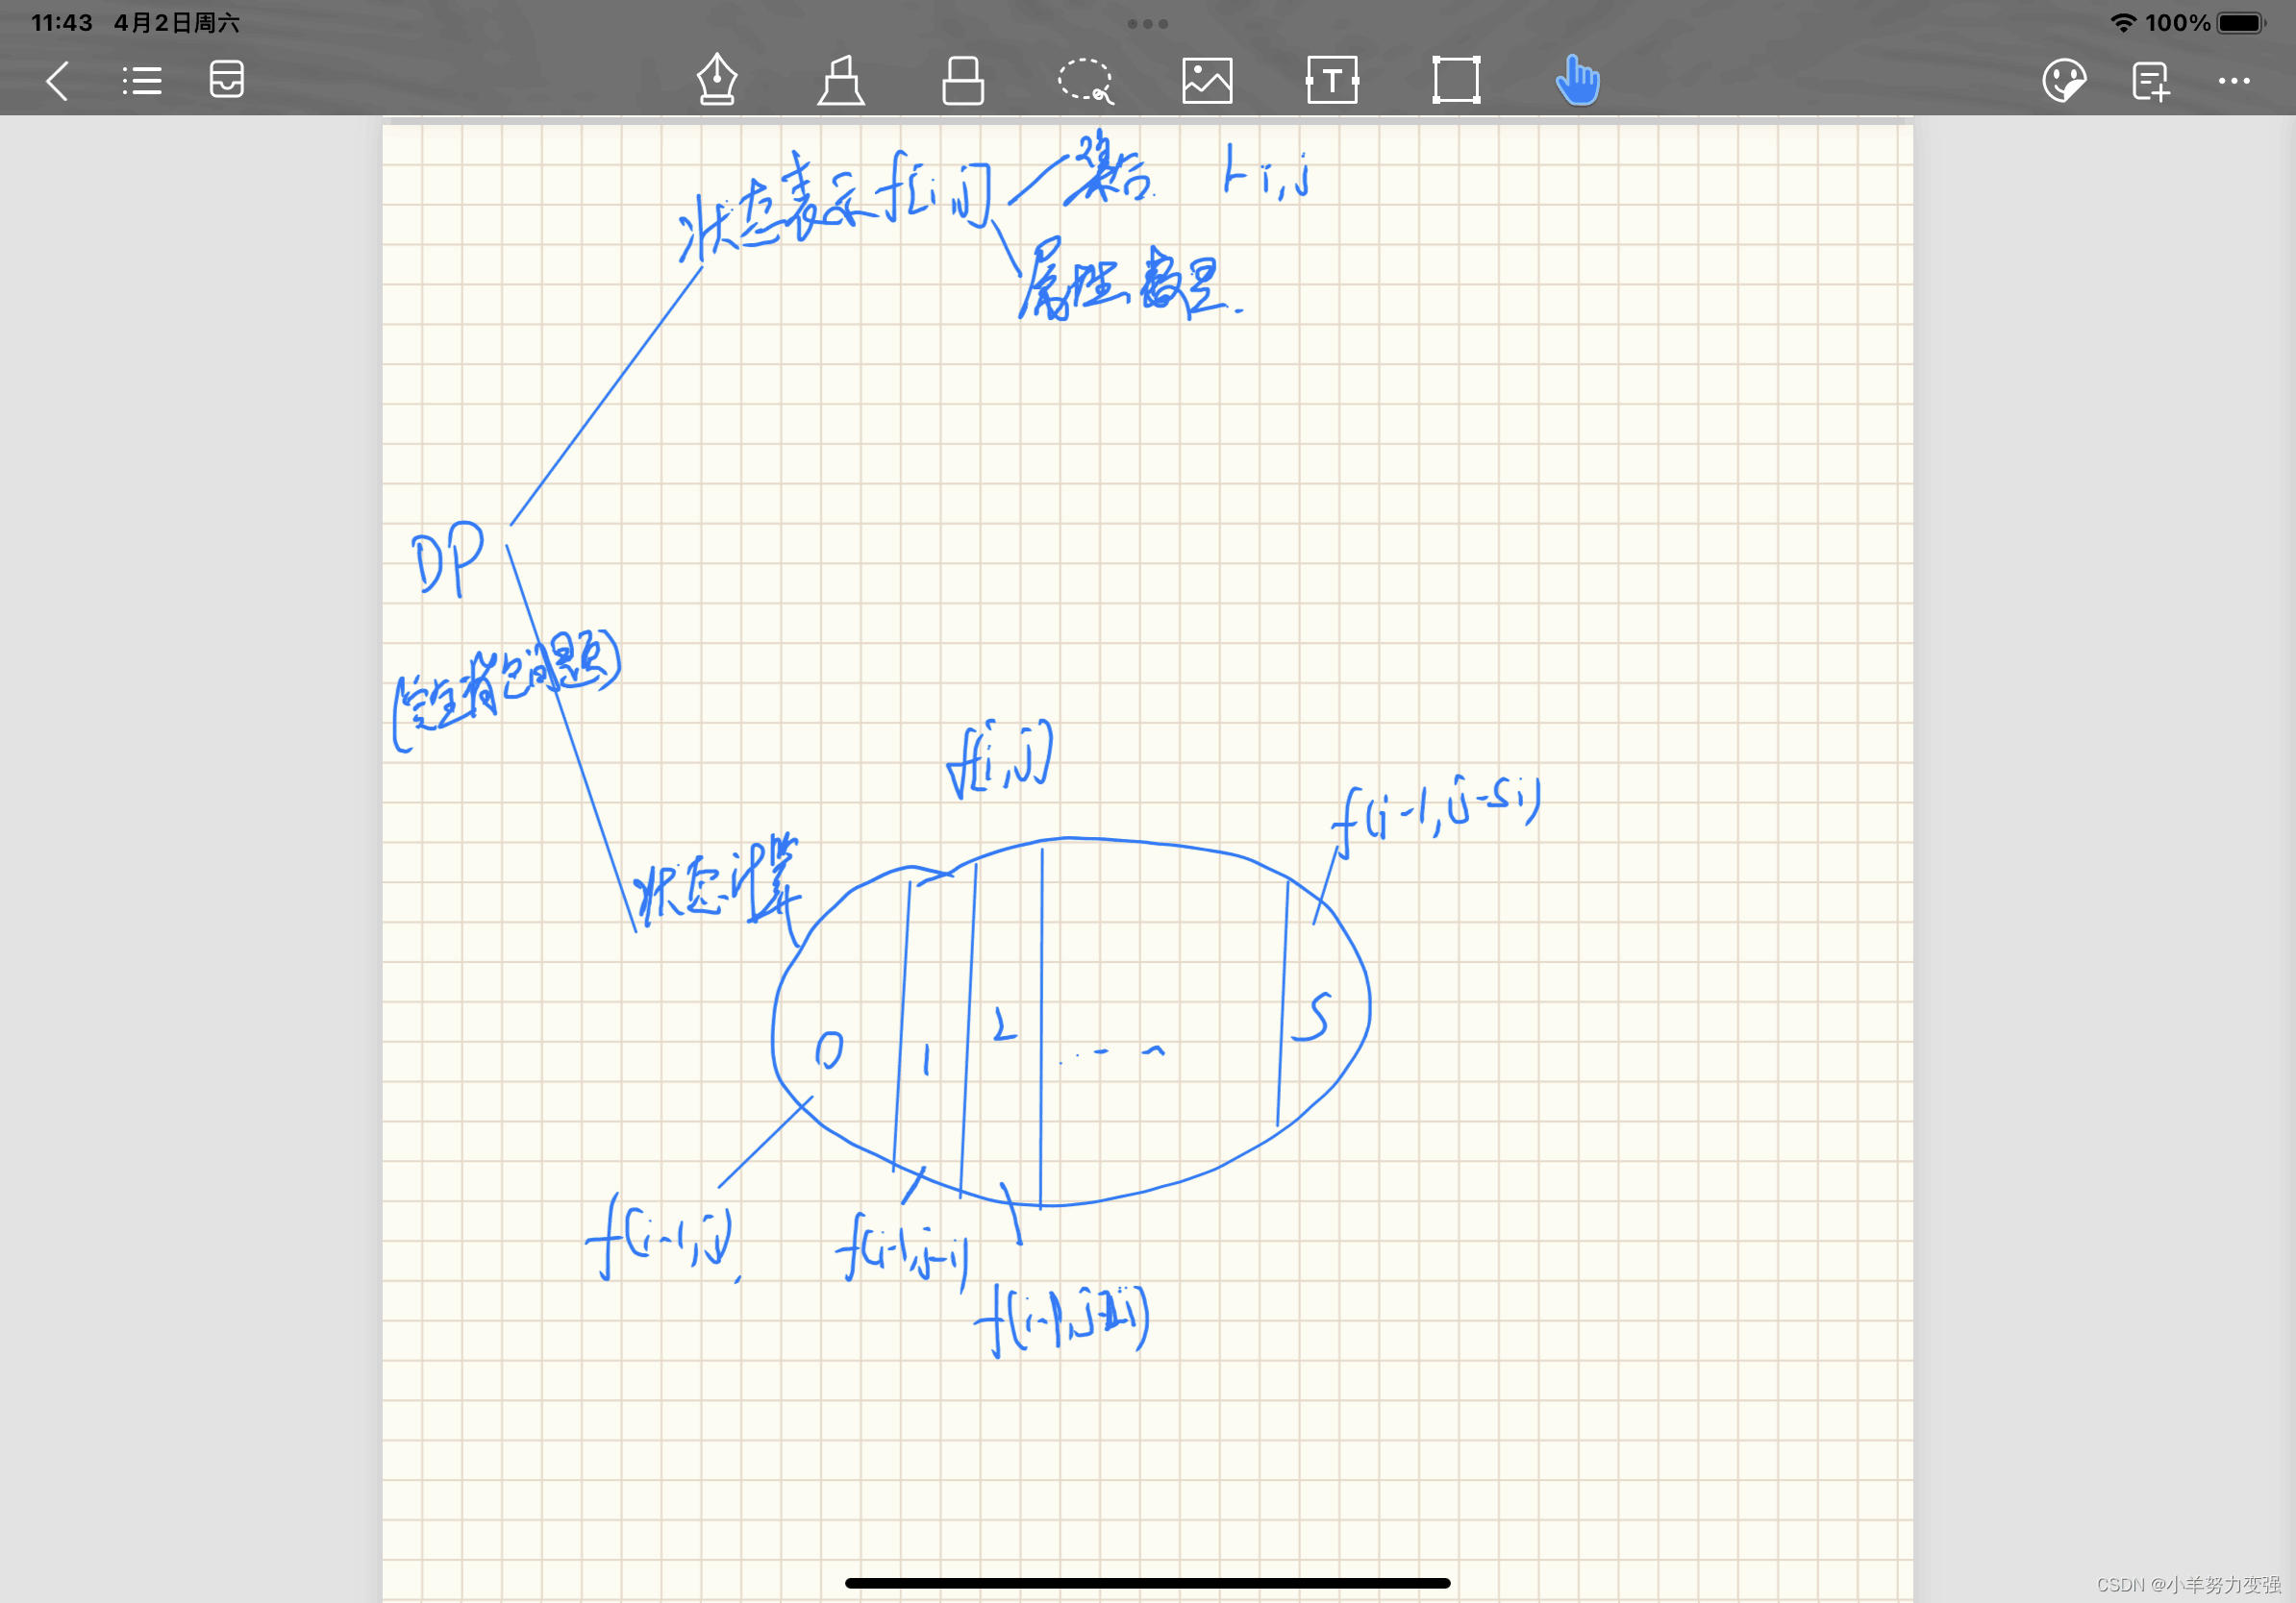Screen dimensions: 2296x1603
Task: Select the text box tool
Action: [x=1332, y=80]
